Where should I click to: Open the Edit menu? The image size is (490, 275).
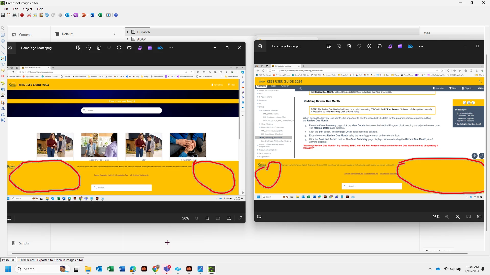tap(16, 9)
